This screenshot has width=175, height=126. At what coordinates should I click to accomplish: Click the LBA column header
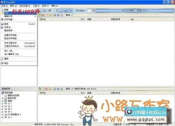132,19
